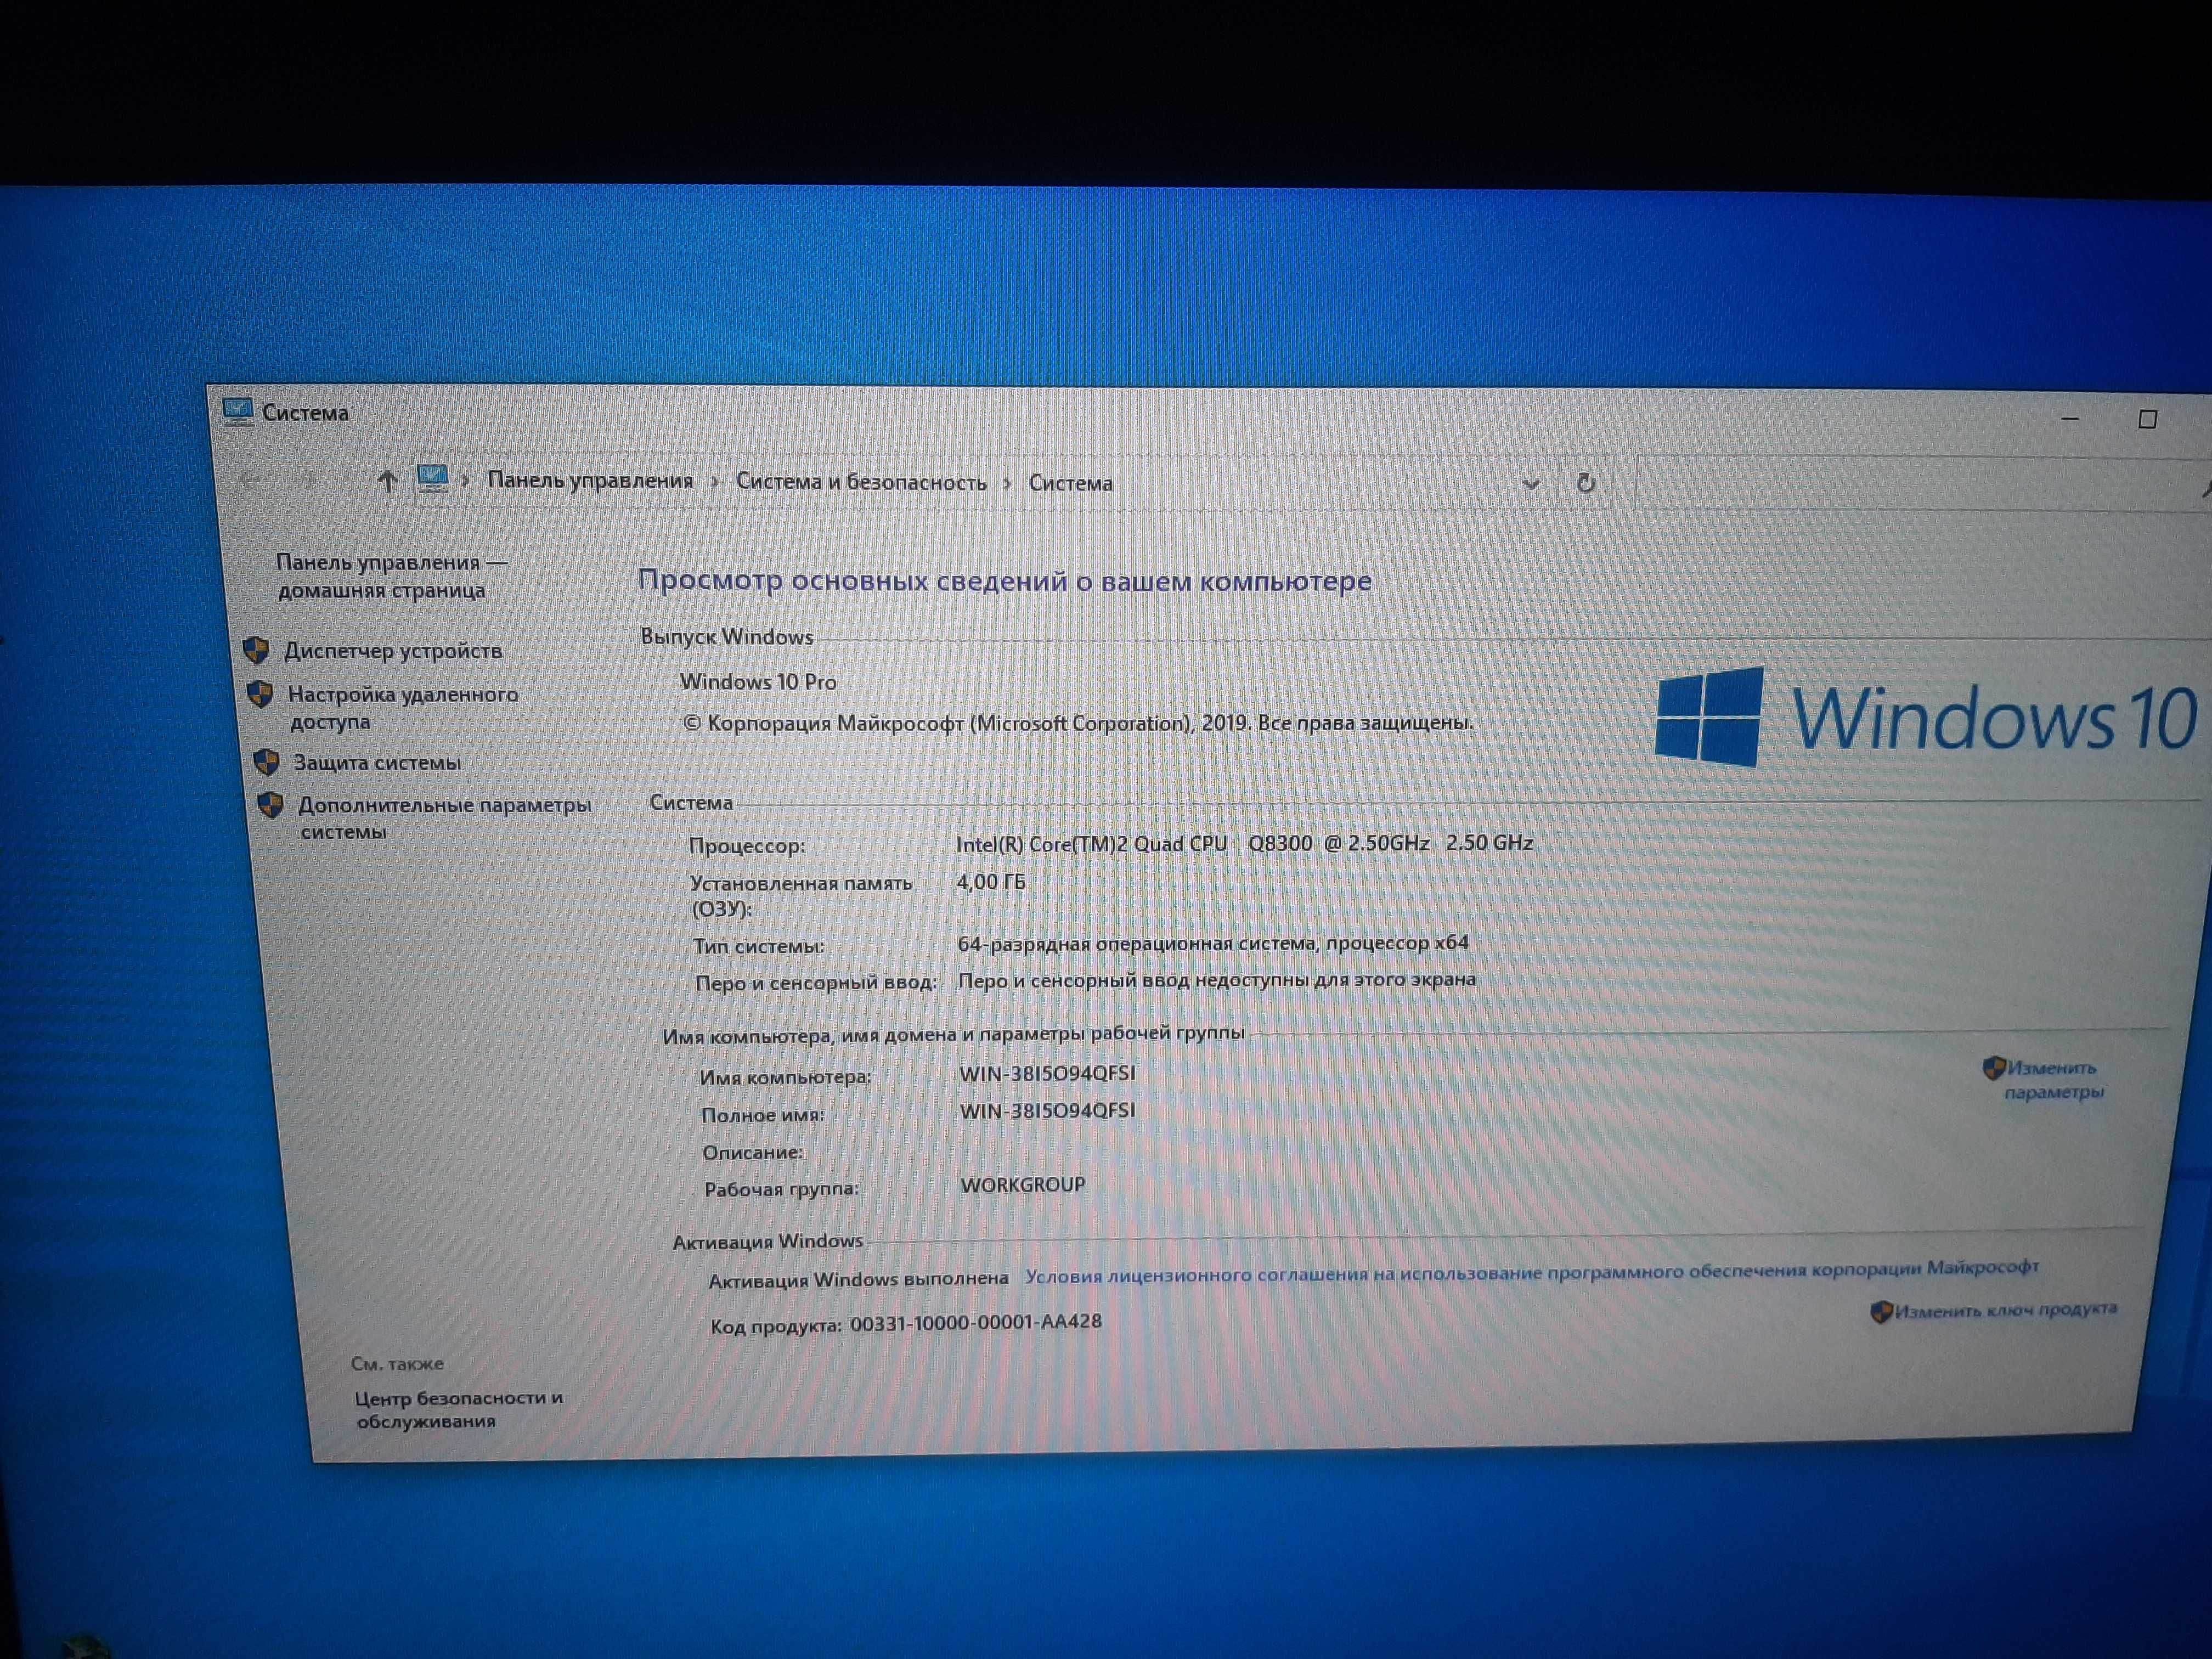Click the shield icon beside Диспетчер устройств
This screenshot has width=2212, height=1659.
256,651
